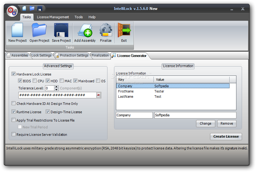Open the Help menu
256x172 pixels.
point(92,17)
